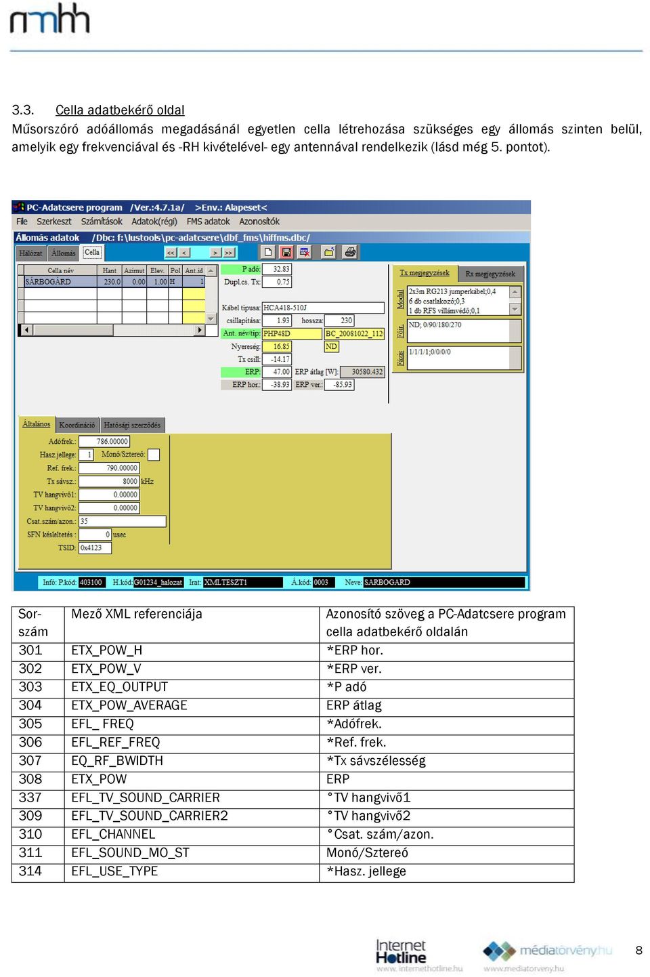Click the ERP value field

pos(277,372)
